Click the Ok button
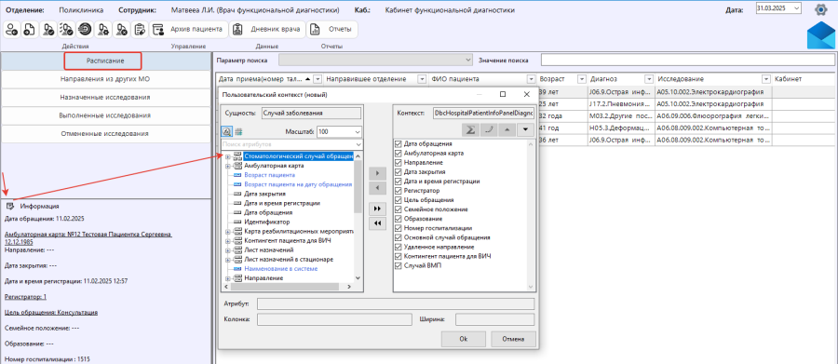The width and height of the screenshot is (838, 364). coord(464,339)
